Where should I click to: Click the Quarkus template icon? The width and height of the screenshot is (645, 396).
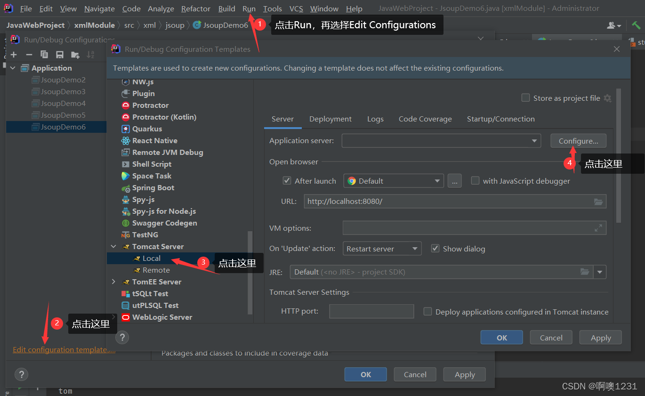click(x=125, y=129)
